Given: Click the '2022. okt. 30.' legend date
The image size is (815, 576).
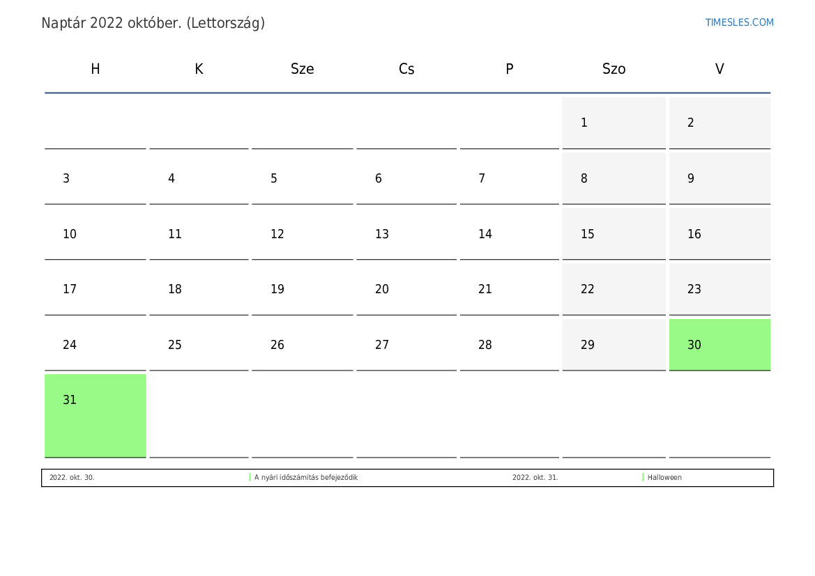Looking at the screenshot, I should [x=72, y=478].
